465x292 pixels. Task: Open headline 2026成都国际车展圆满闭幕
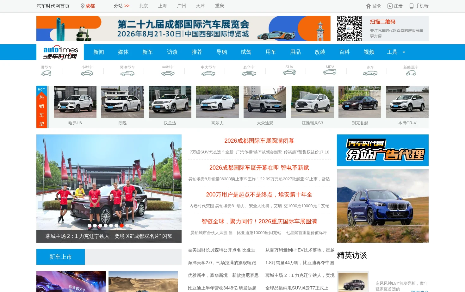point(259,141)
